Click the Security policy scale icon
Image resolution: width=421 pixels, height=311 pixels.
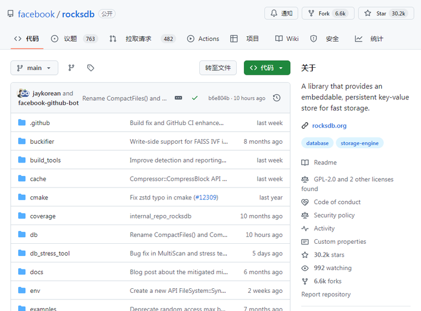click(305, 215)
